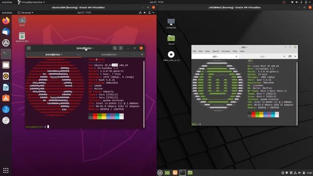Click the new tab icon in the Mint terminal tab bar
313x176 pixels.
click(x=290, y=57)
